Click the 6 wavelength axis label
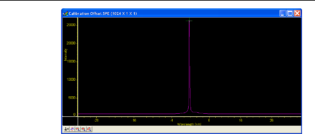315x134 pixels. 209,120
